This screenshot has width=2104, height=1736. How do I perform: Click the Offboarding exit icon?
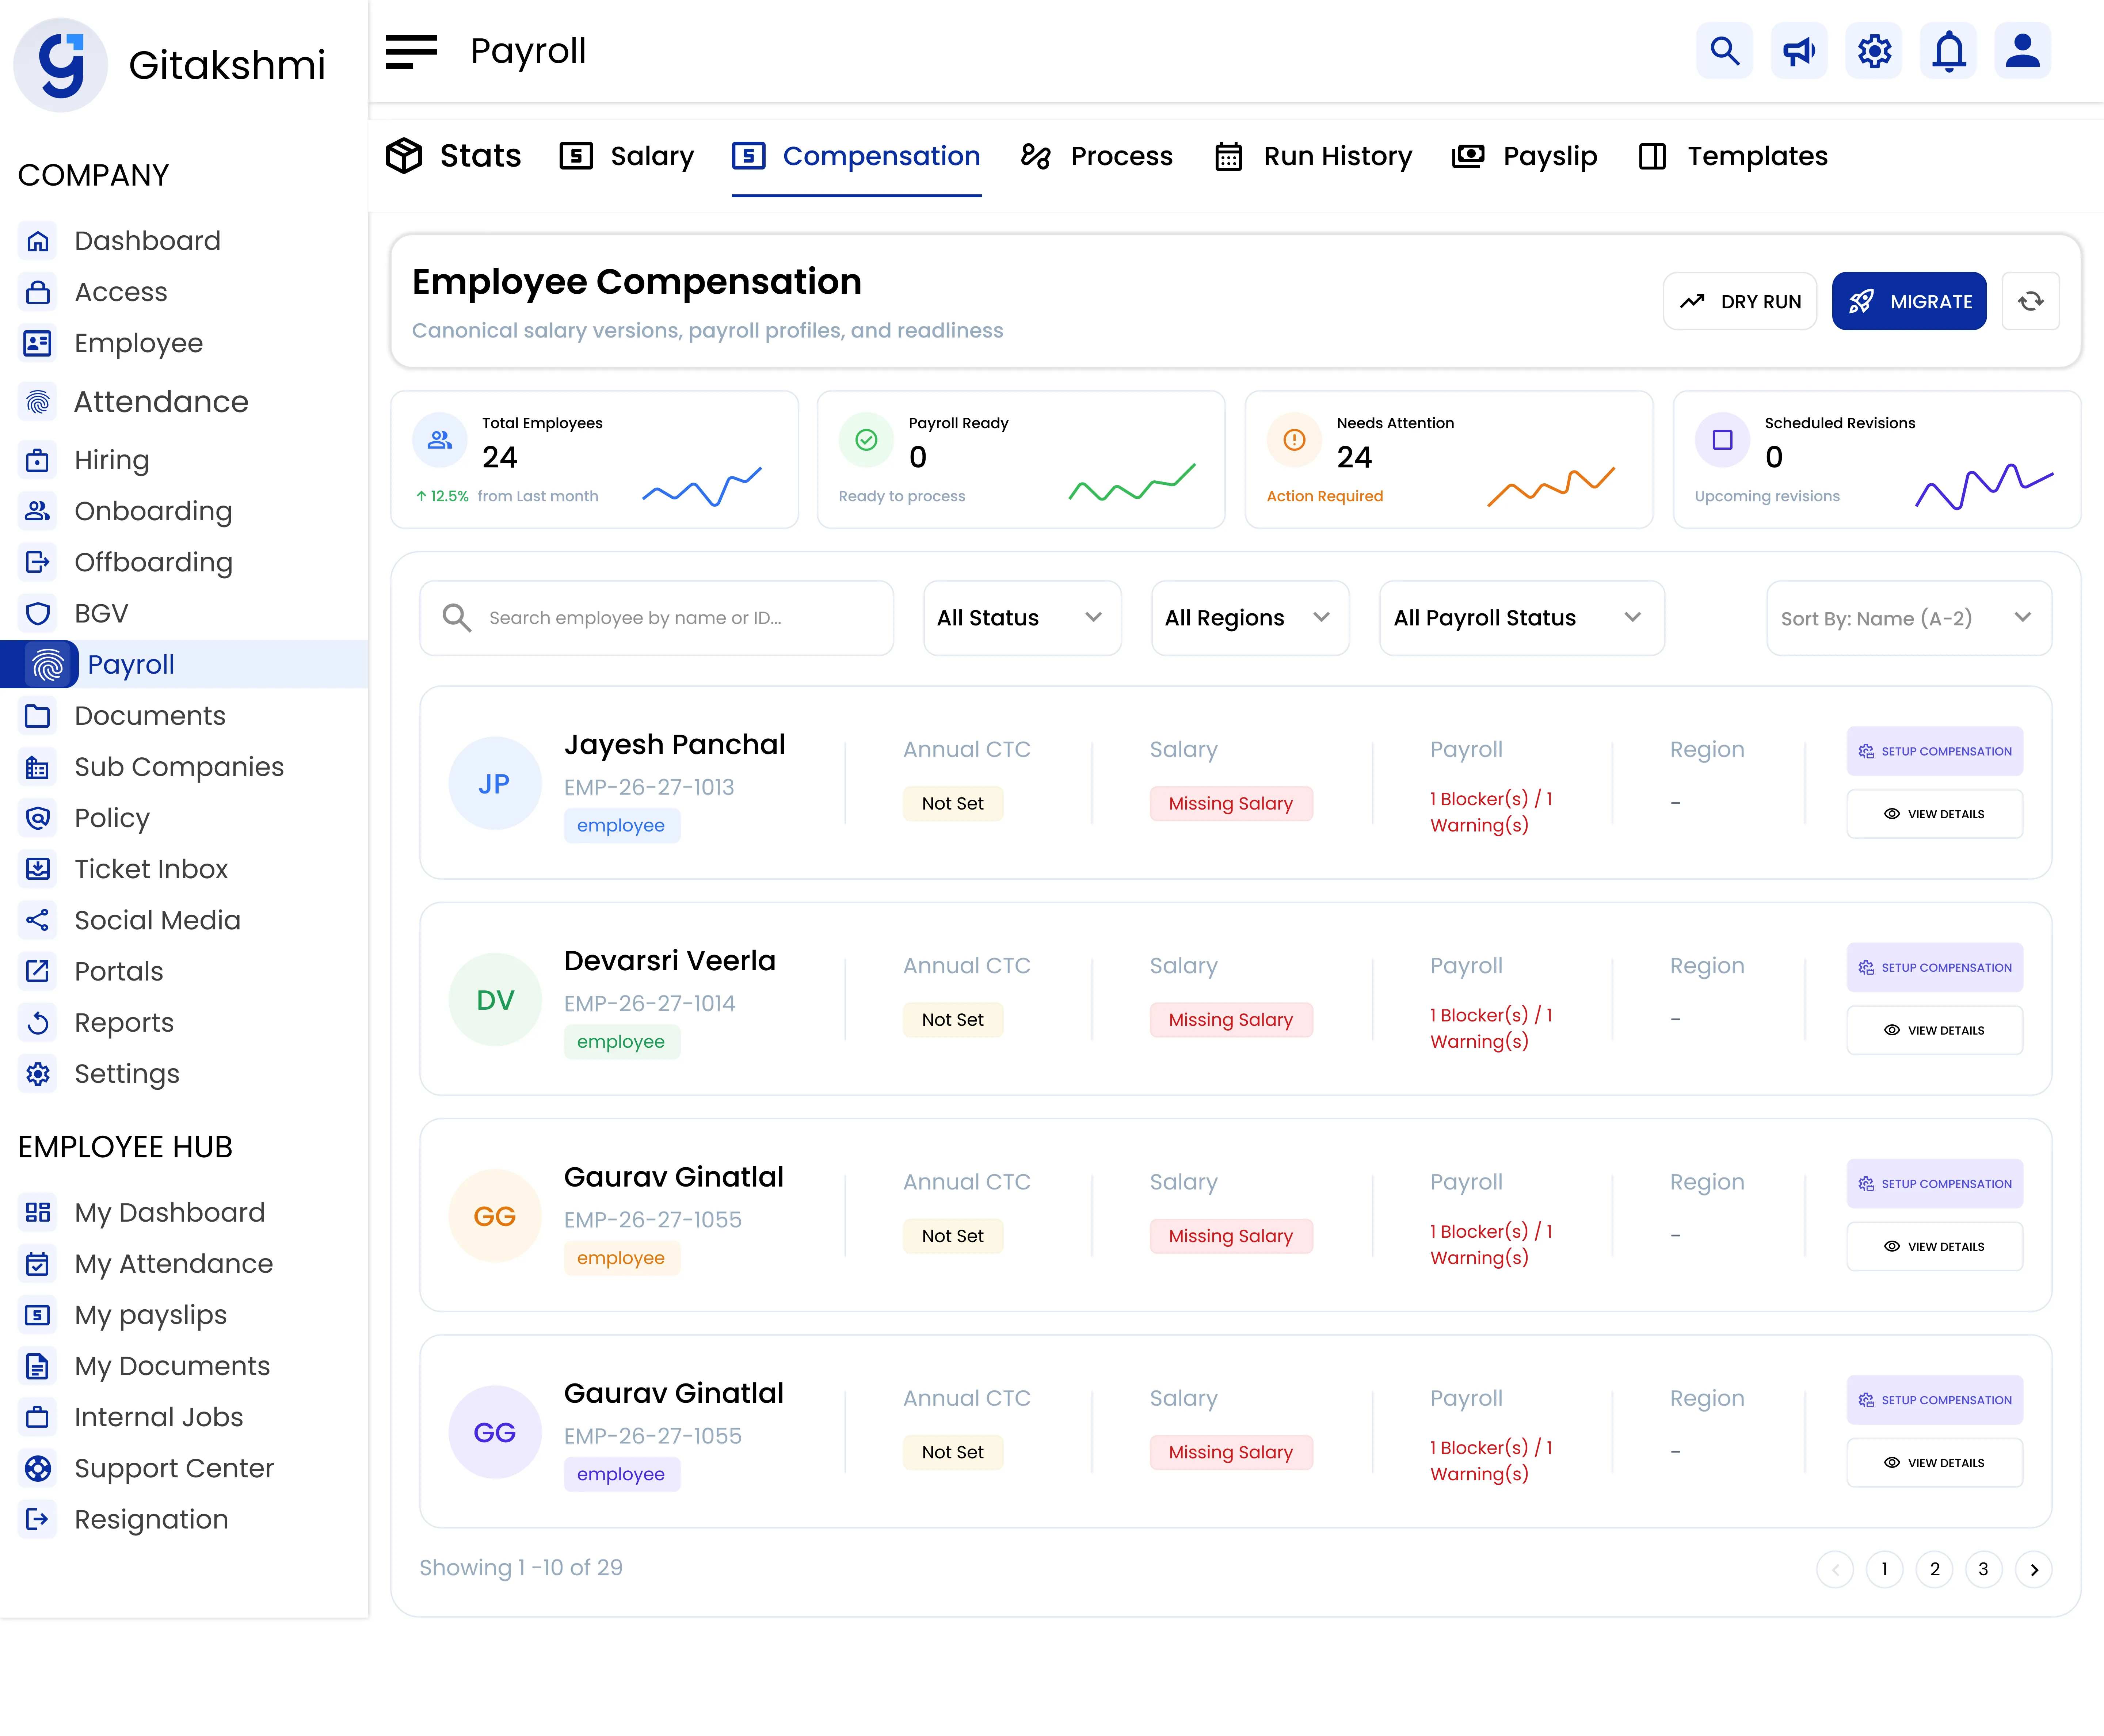[38, 562]
